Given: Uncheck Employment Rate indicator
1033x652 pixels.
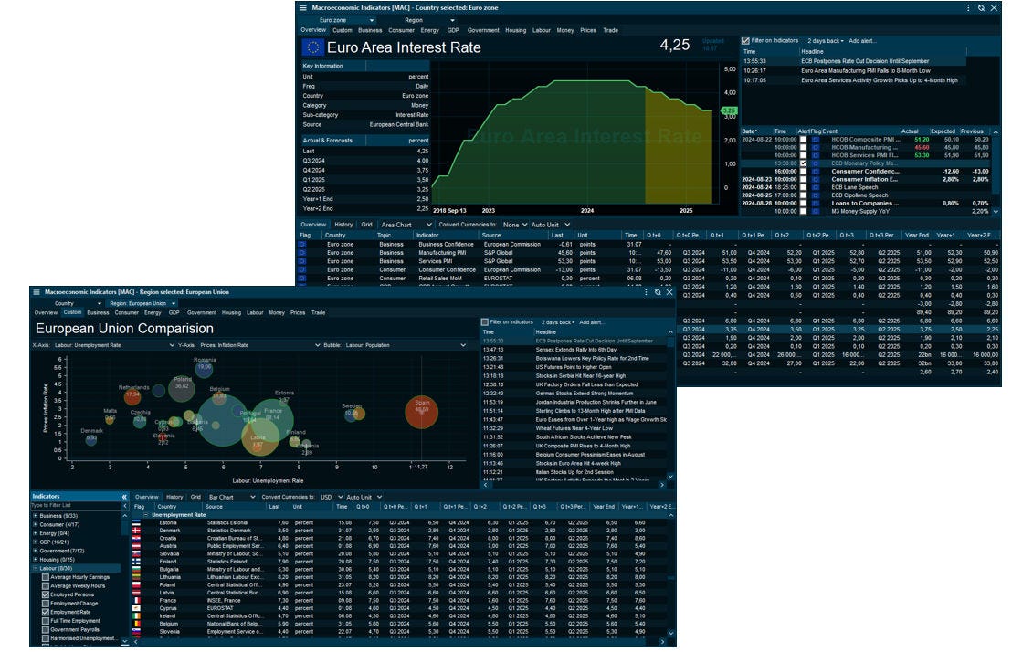Looking at the screenshot, I should 46,613.
